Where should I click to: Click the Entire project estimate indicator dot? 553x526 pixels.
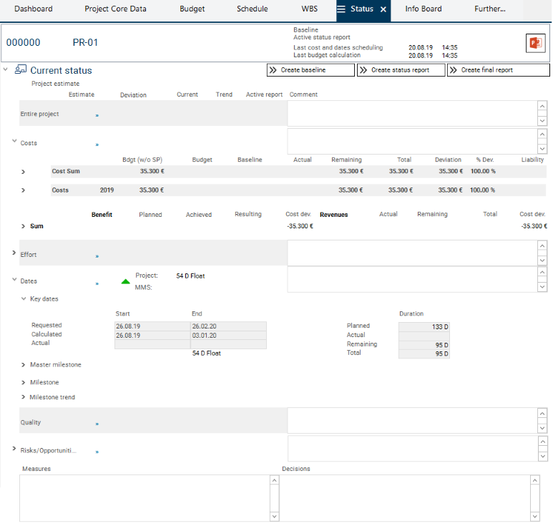pyautogui.click(x=97, y=115)
